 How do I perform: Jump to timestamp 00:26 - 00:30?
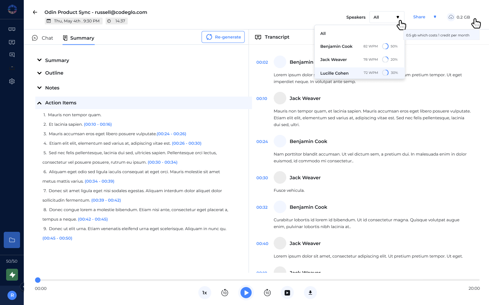(187, 143)
